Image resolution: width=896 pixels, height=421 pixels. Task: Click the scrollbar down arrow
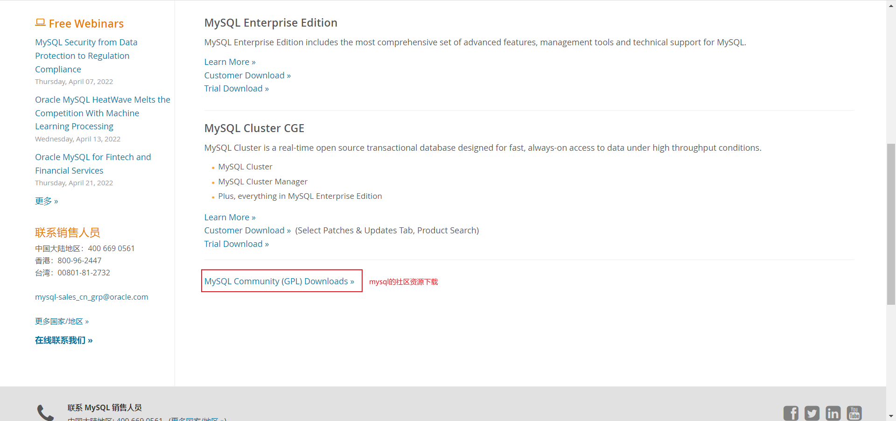point(891,416)
